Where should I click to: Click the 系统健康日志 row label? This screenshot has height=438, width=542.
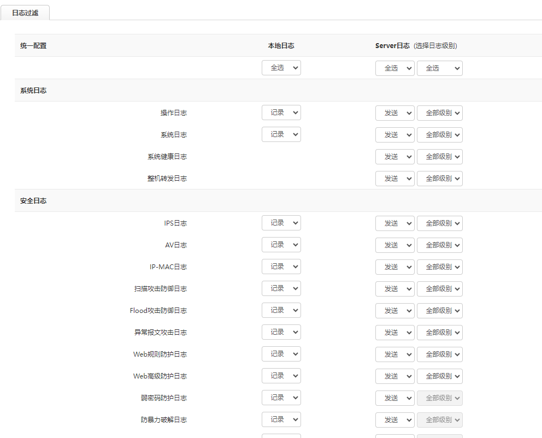click(167, 157)
